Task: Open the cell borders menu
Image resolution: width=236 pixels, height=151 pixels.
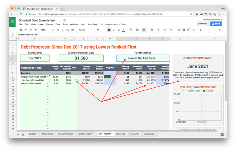Action: point(137,30)
